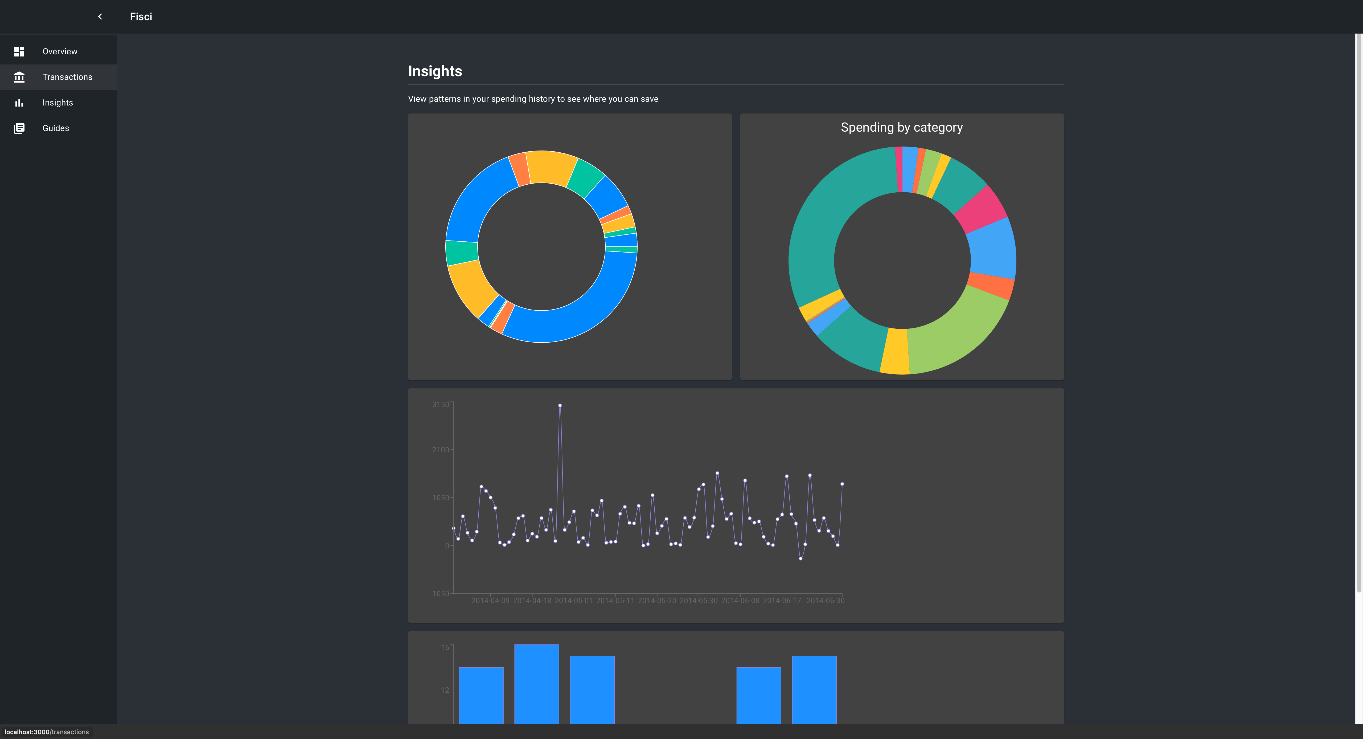Viewport: 1363px width, 739px height.
Task: Open the Guides section
Action: click(x=56, y=128)
